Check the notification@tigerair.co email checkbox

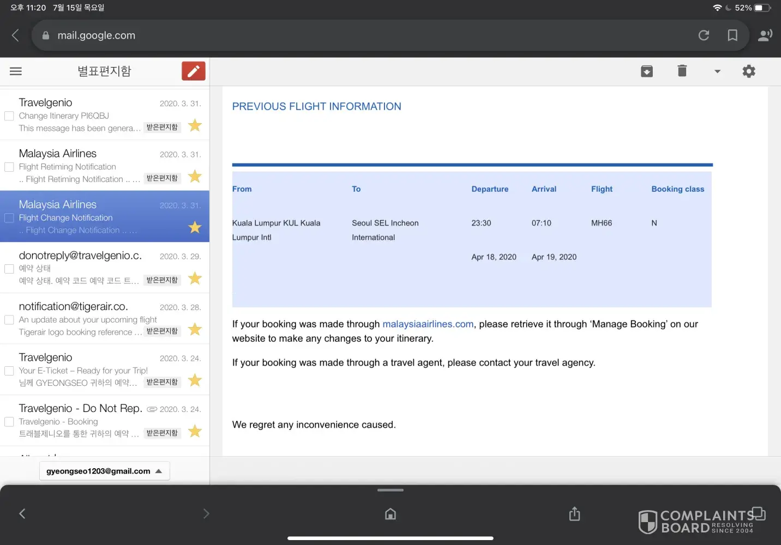(x=9, y=320)
